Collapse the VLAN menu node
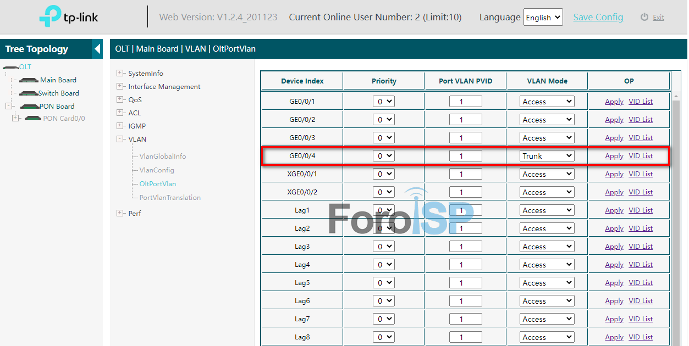689x346 pixels. pyautogui.click(x=120, y=139)
